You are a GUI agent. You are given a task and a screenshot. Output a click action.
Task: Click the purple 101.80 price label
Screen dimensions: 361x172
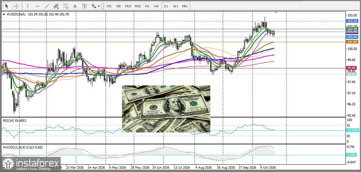pos(352,32)
